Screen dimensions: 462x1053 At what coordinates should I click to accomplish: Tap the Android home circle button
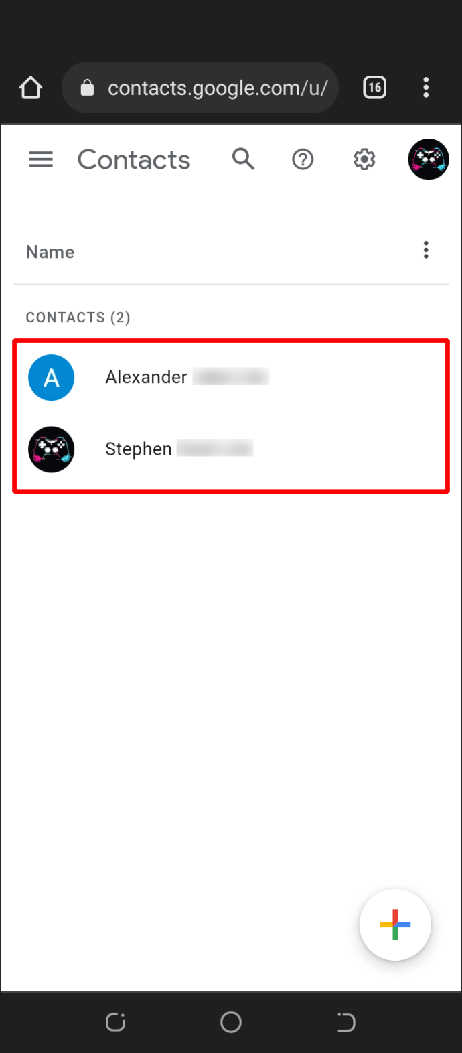pos(231,1022)
